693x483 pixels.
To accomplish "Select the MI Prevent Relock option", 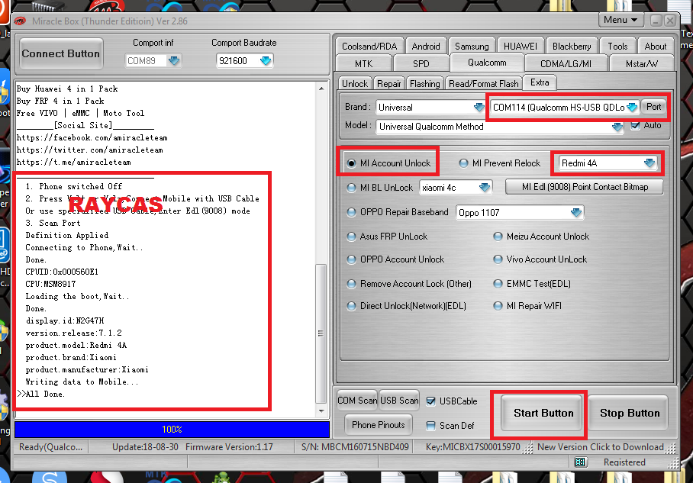I will point(463,163).
